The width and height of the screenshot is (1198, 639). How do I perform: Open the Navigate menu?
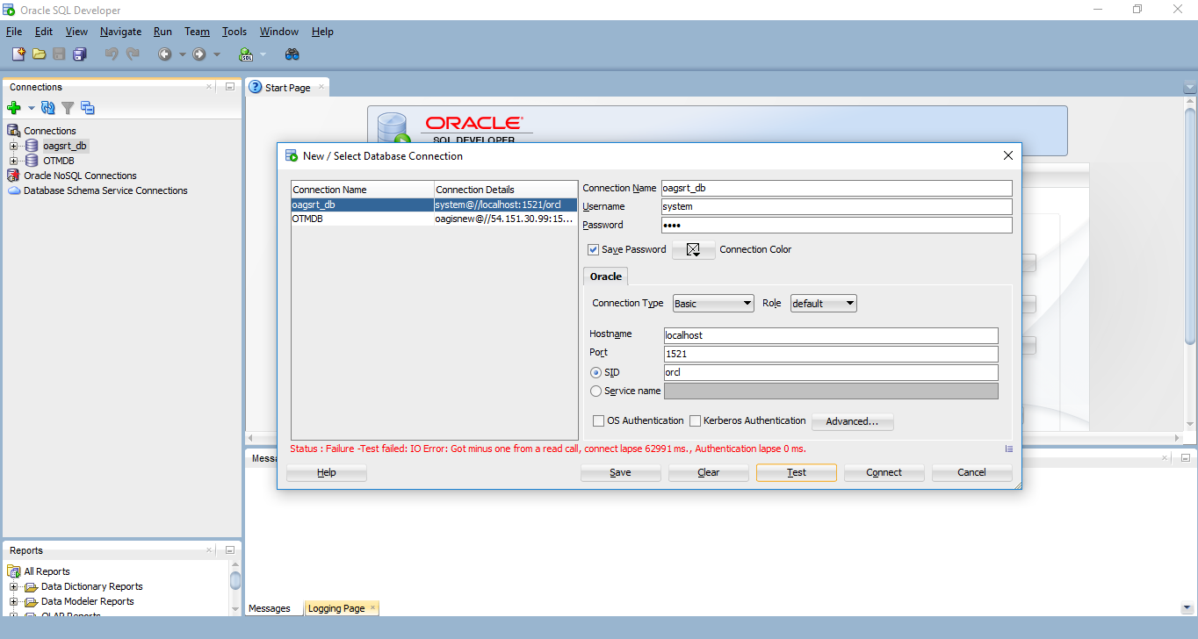(120, 32)
